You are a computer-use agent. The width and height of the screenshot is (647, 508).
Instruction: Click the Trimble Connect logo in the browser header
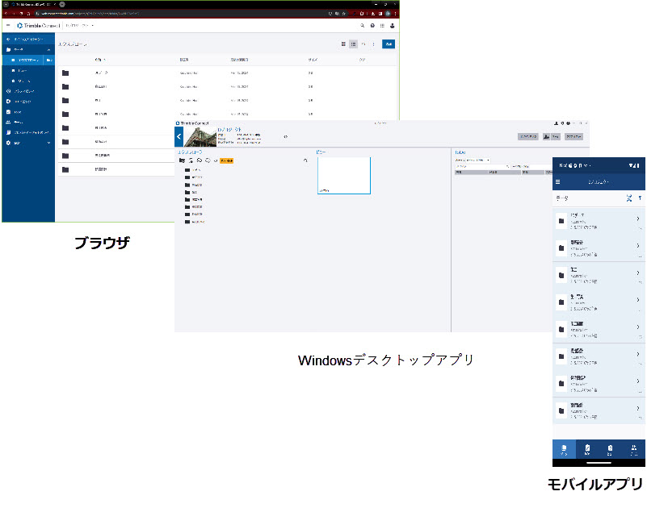[x=39, y=26]
